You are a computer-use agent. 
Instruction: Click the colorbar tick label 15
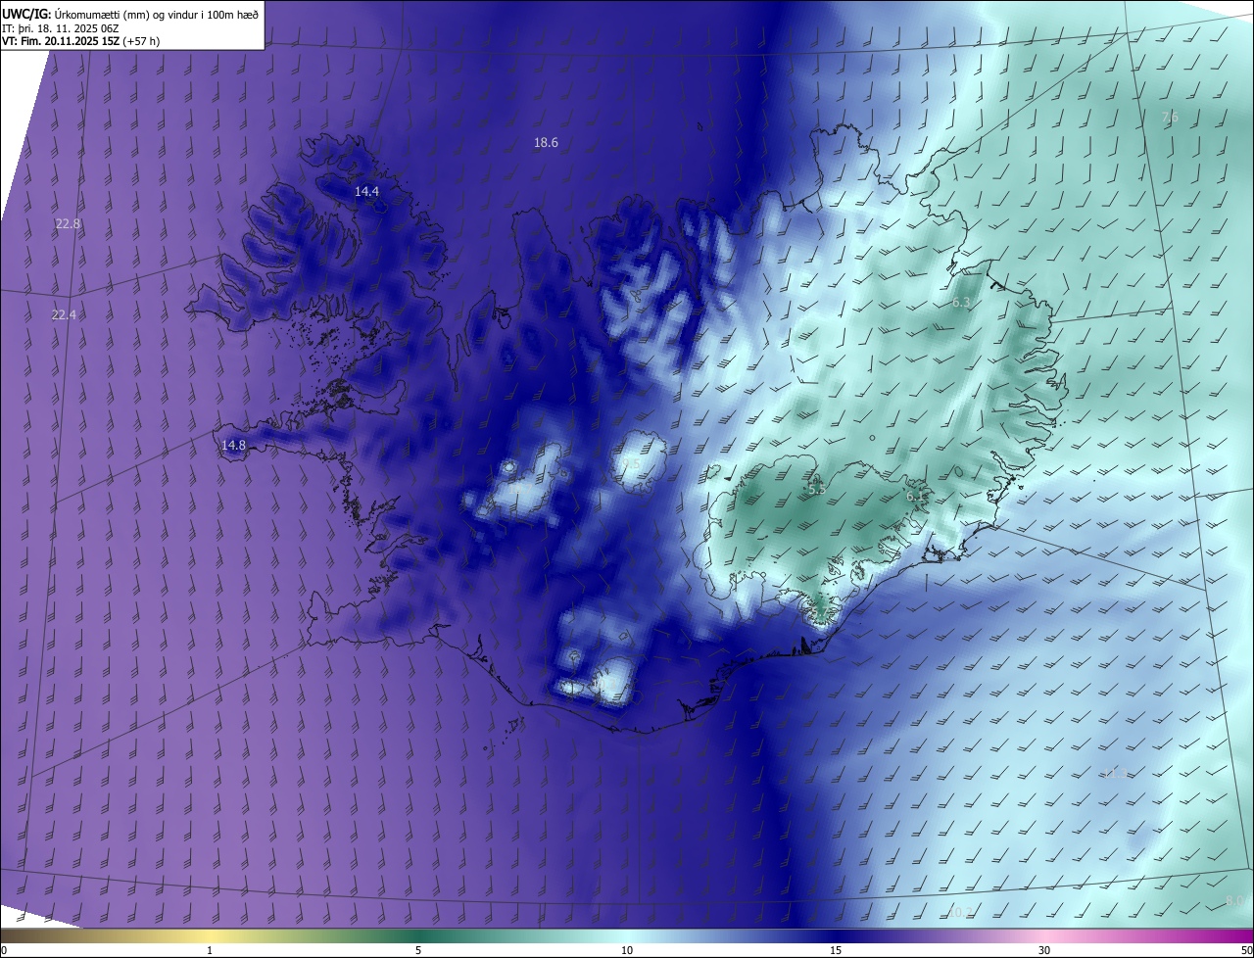(836, 951)
